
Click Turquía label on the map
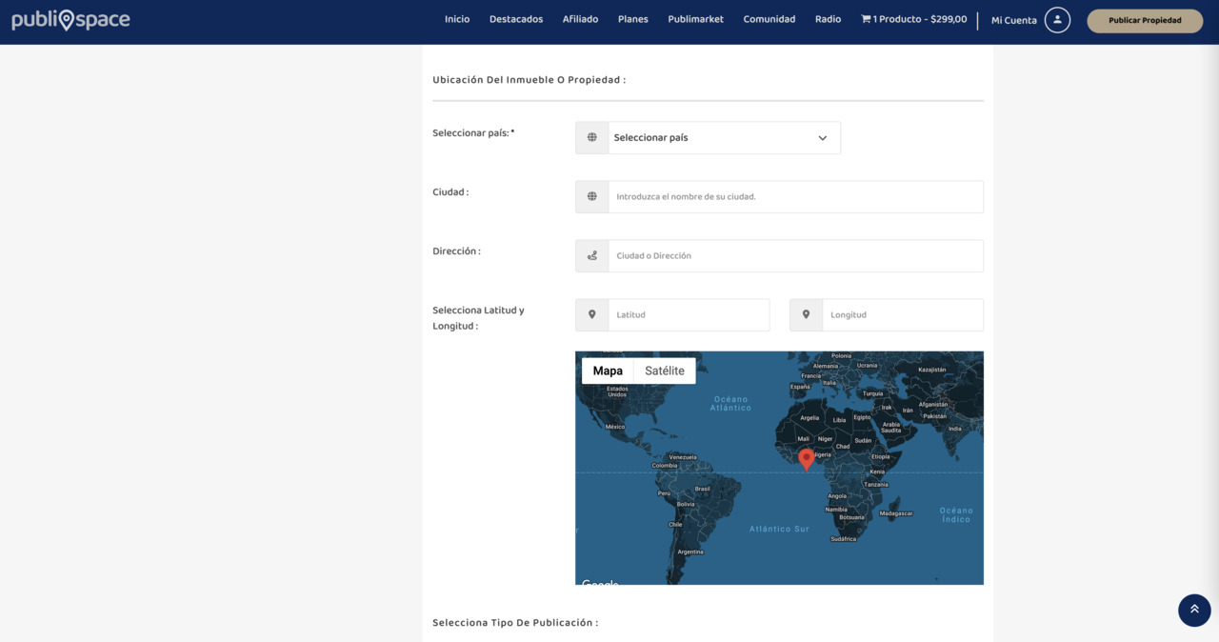coord(872,392)
